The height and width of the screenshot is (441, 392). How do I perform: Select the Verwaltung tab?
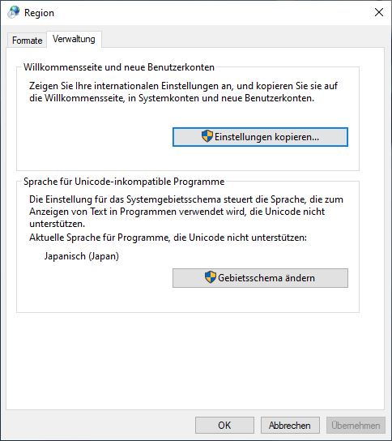[74, 39]
